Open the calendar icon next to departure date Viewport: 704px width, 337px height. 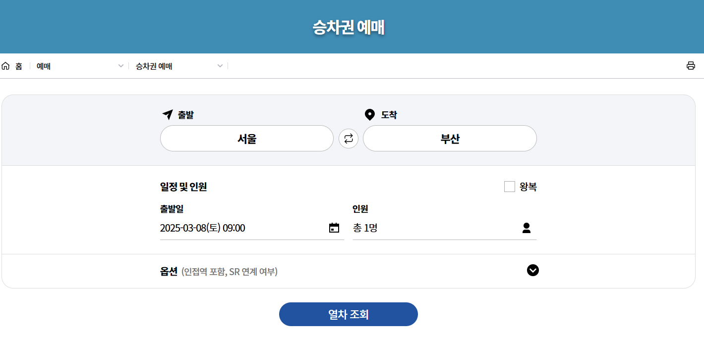click(335, 228)
